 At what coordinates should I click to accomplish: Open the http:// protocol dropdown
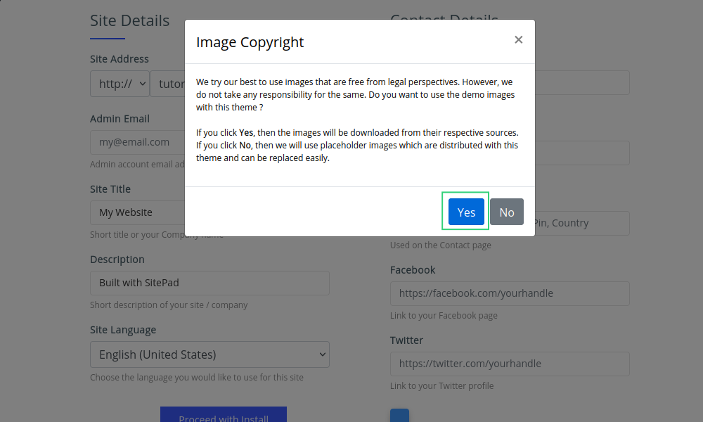[x=120, y=84]
